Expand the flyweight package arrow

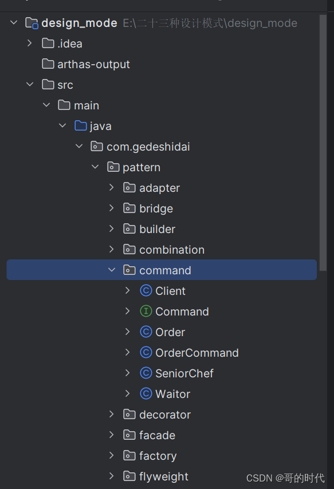click(112, 476)
